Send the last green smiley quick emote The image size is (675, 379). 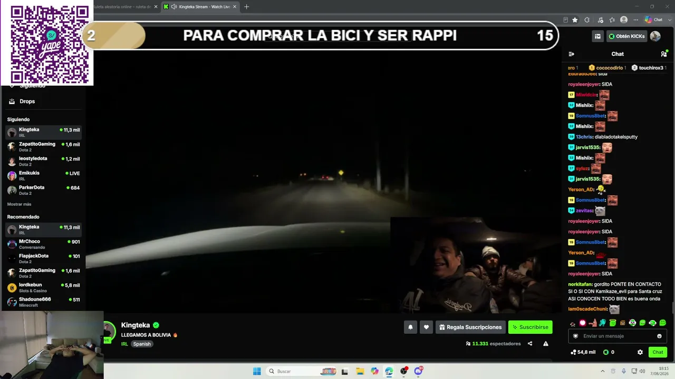pos(663,323)
